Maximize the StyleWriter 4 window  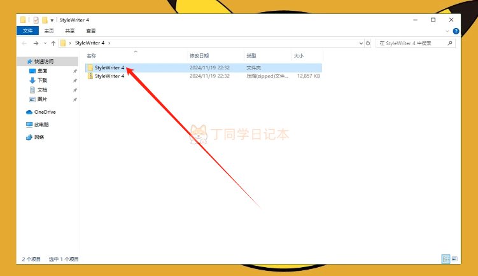pos(433,20)
